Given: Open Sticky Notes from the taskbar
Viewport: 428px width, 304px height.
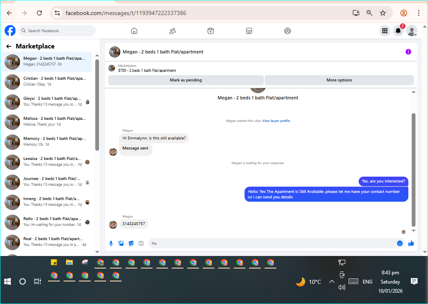Looking at the screenshot, I should pyautogui.click(x=54, y=262).
